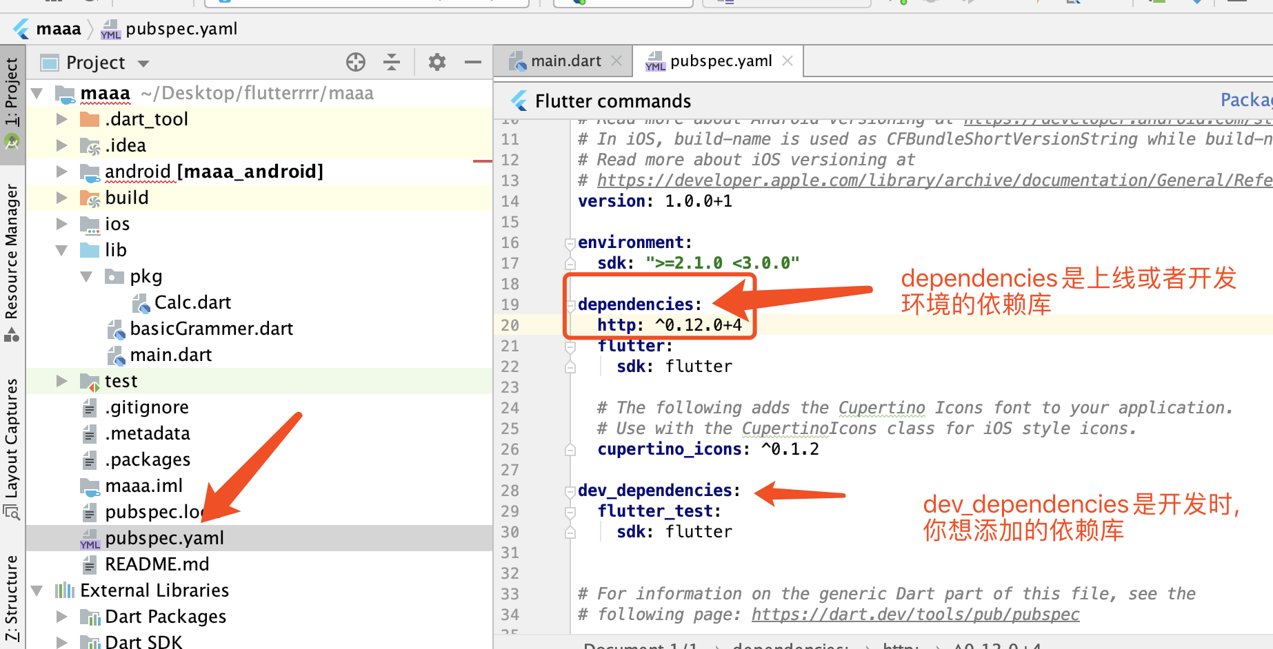Click maaa in the breadcrumb bar
Screen dimensions: 1273x649
(x=59, y=29)
